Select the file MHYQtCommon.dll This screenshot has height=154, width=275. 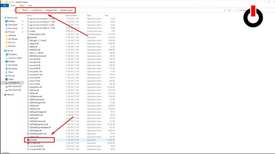[x=38, y=56]
